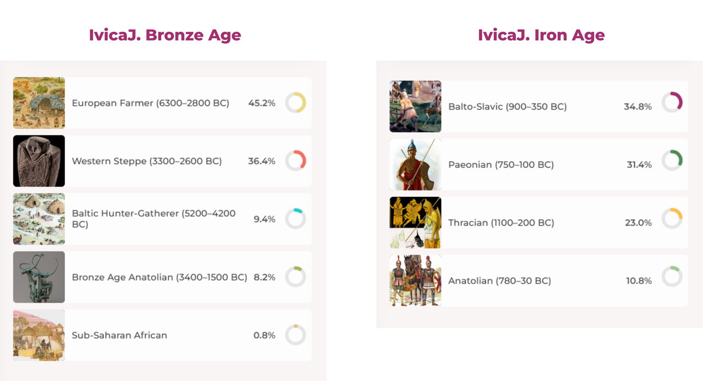Click the teal Baltic Hunter-Gatherer ring chart
The width and height of the screenshot is (703, 381).
point(295,219)
